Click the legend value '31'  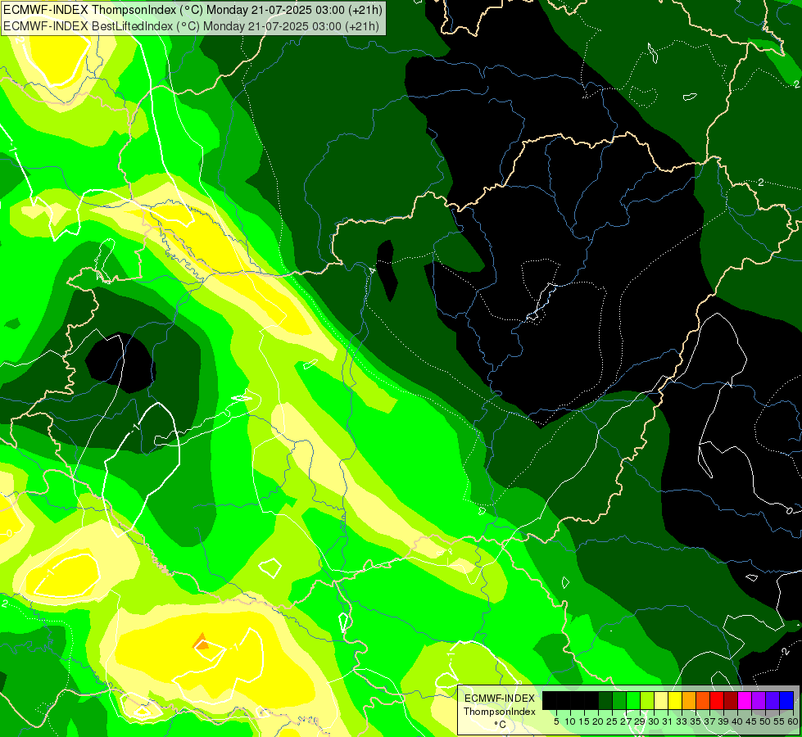668,721
